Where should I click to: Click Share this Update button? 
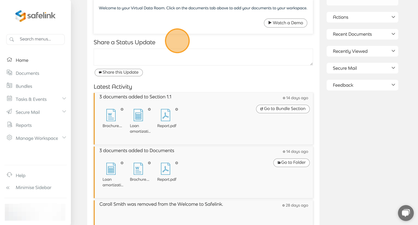click(119, 73)
